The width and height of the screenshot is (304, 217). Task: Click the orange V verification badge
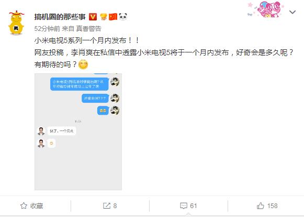click(x=93, y=17)
